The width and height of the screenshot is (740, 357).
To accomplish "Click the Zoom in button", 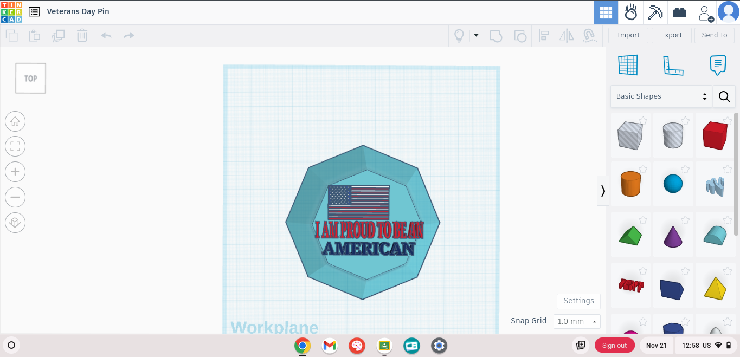I will point(15,172).
